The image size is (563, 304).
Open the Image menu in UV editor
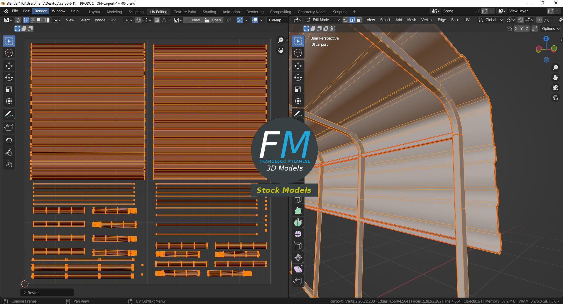click(x=100, y=20)
